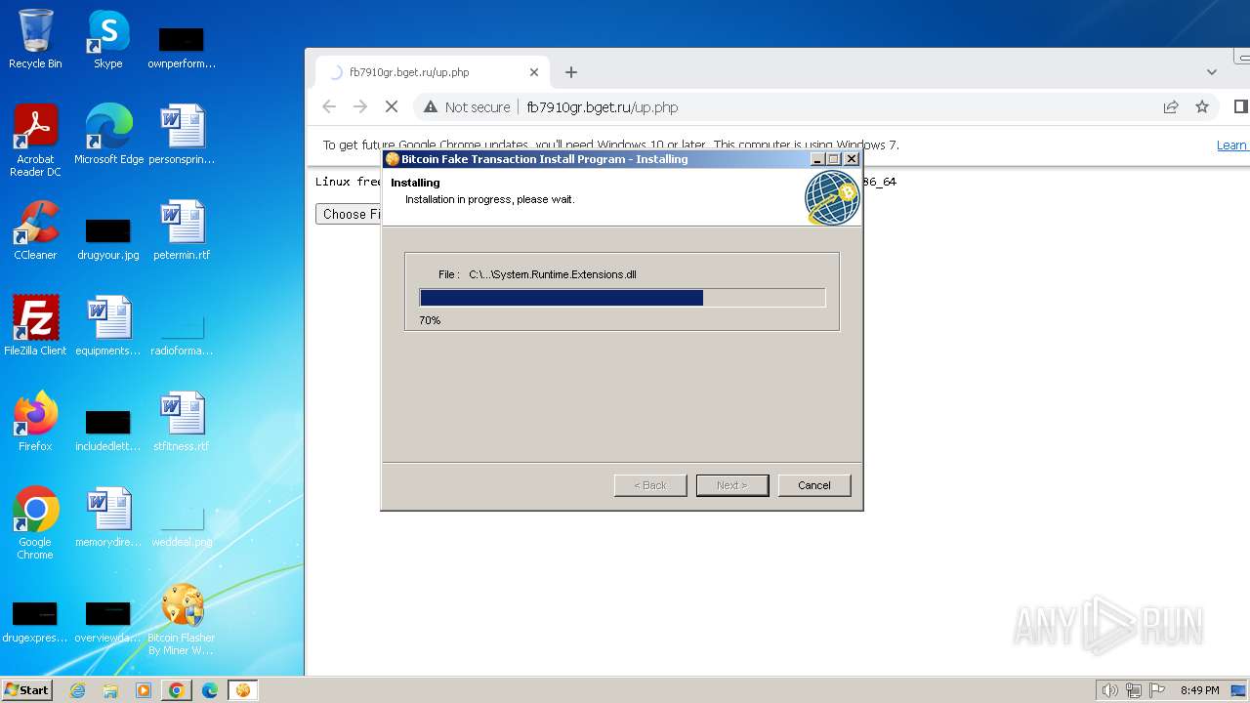Image resolution: width=1250 pixels, height=703 pixels.
Task: Open the Recycle Bin desktop icon
Action: click(35, 39)
